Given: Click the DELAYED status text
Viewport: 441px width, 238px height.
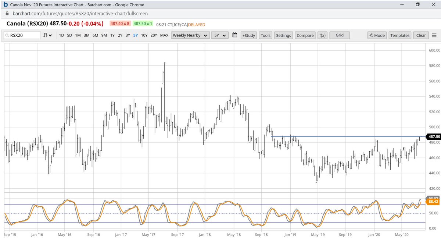Looking at the screenshot, I should pyautogui.click(x=196, y=25).
